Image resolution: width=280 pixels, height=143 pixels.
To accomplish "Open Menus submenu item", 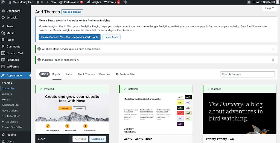I will (6, 99).
